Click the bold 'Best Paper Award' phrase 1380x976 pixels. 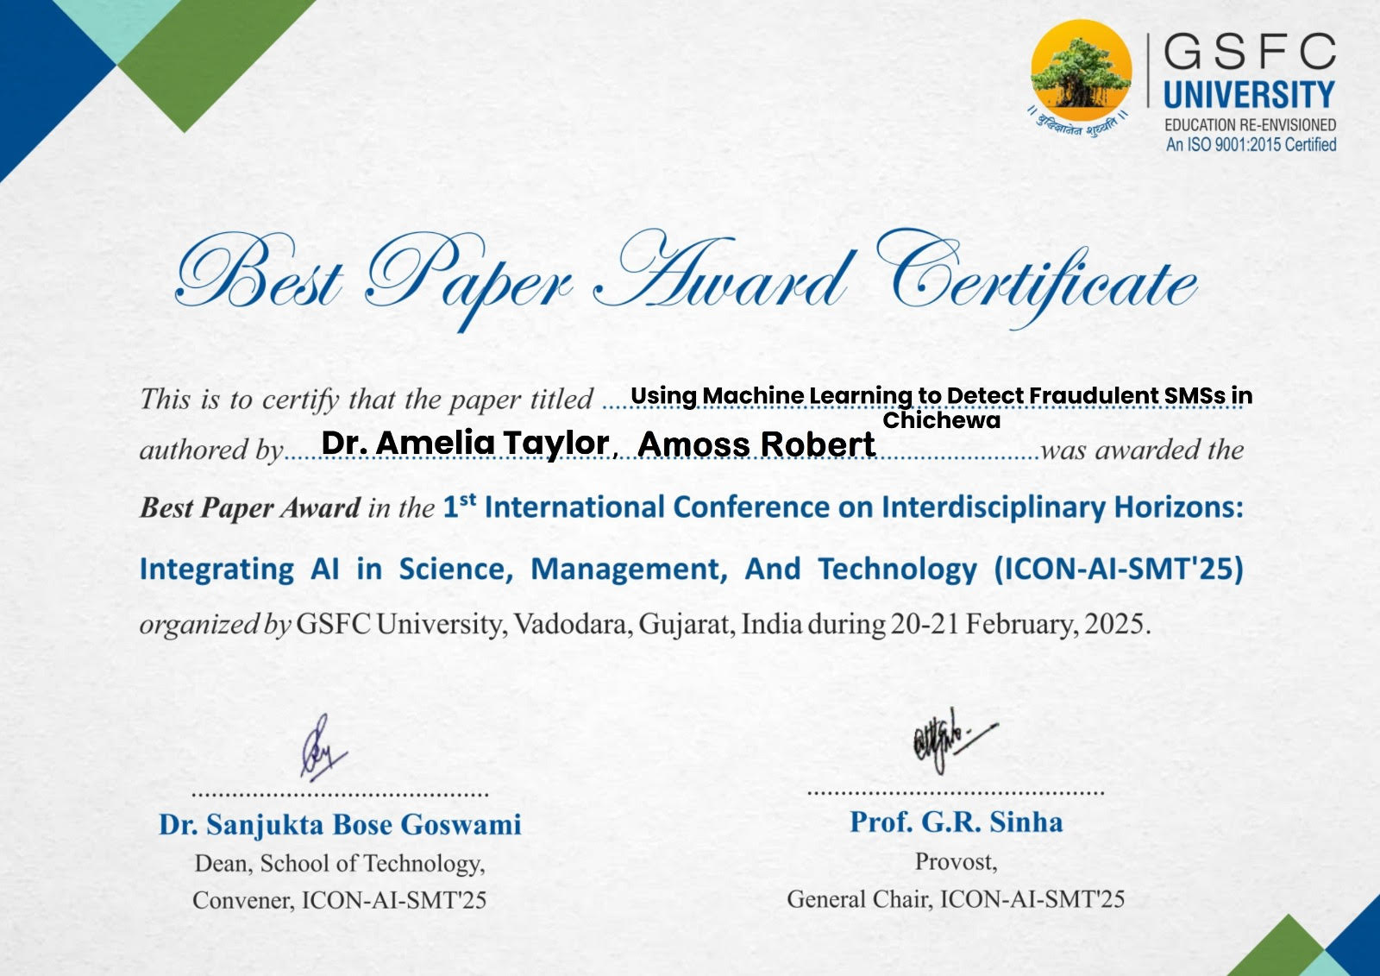point(250,507)
